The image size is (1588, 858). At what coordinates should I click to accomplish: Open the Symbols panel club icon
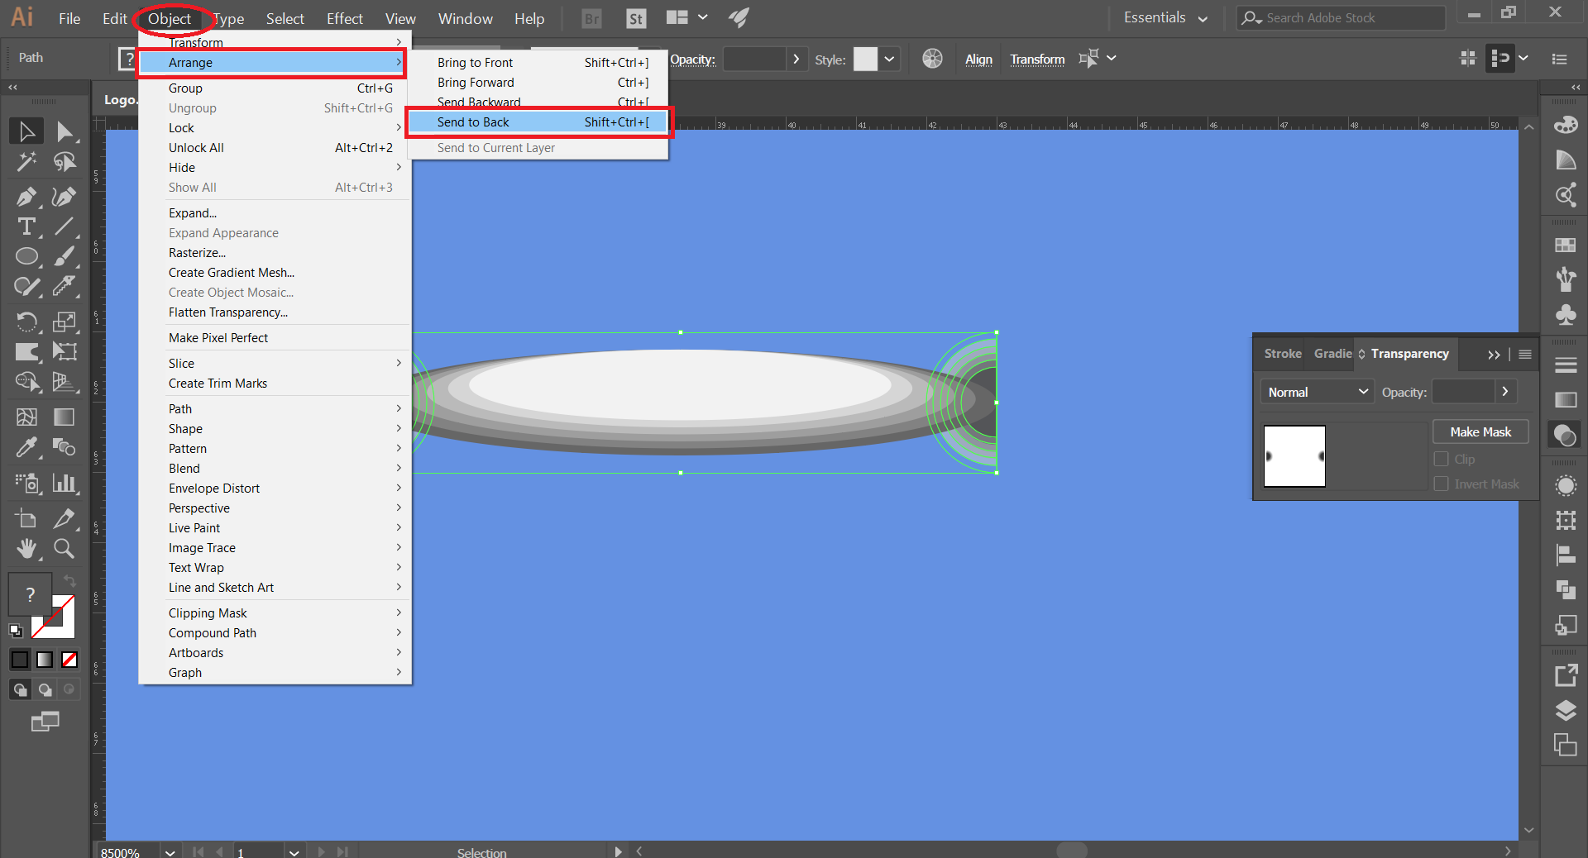[1566, 315]
